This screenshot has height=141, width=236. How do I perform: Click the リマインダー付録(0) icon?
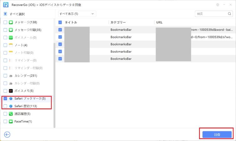[x=11, y=68]
